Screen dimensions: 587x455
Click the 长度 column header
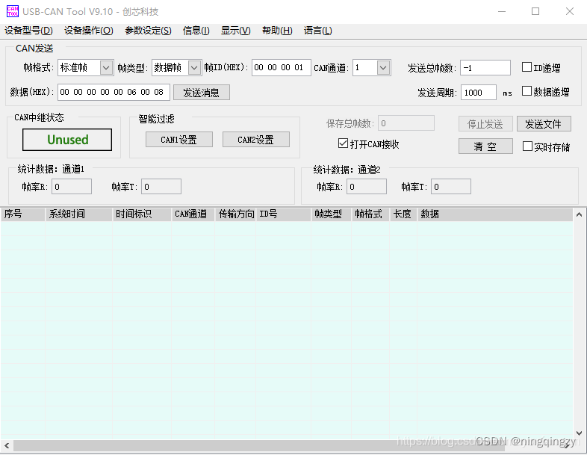coord(403,214)
